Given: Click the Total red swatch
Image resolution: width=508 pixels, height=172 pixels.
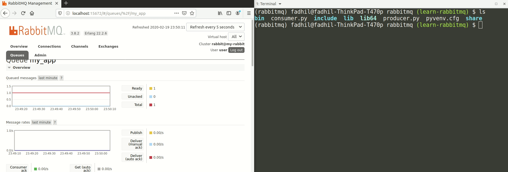Looking at the screenshot, I should coord(151,105).
